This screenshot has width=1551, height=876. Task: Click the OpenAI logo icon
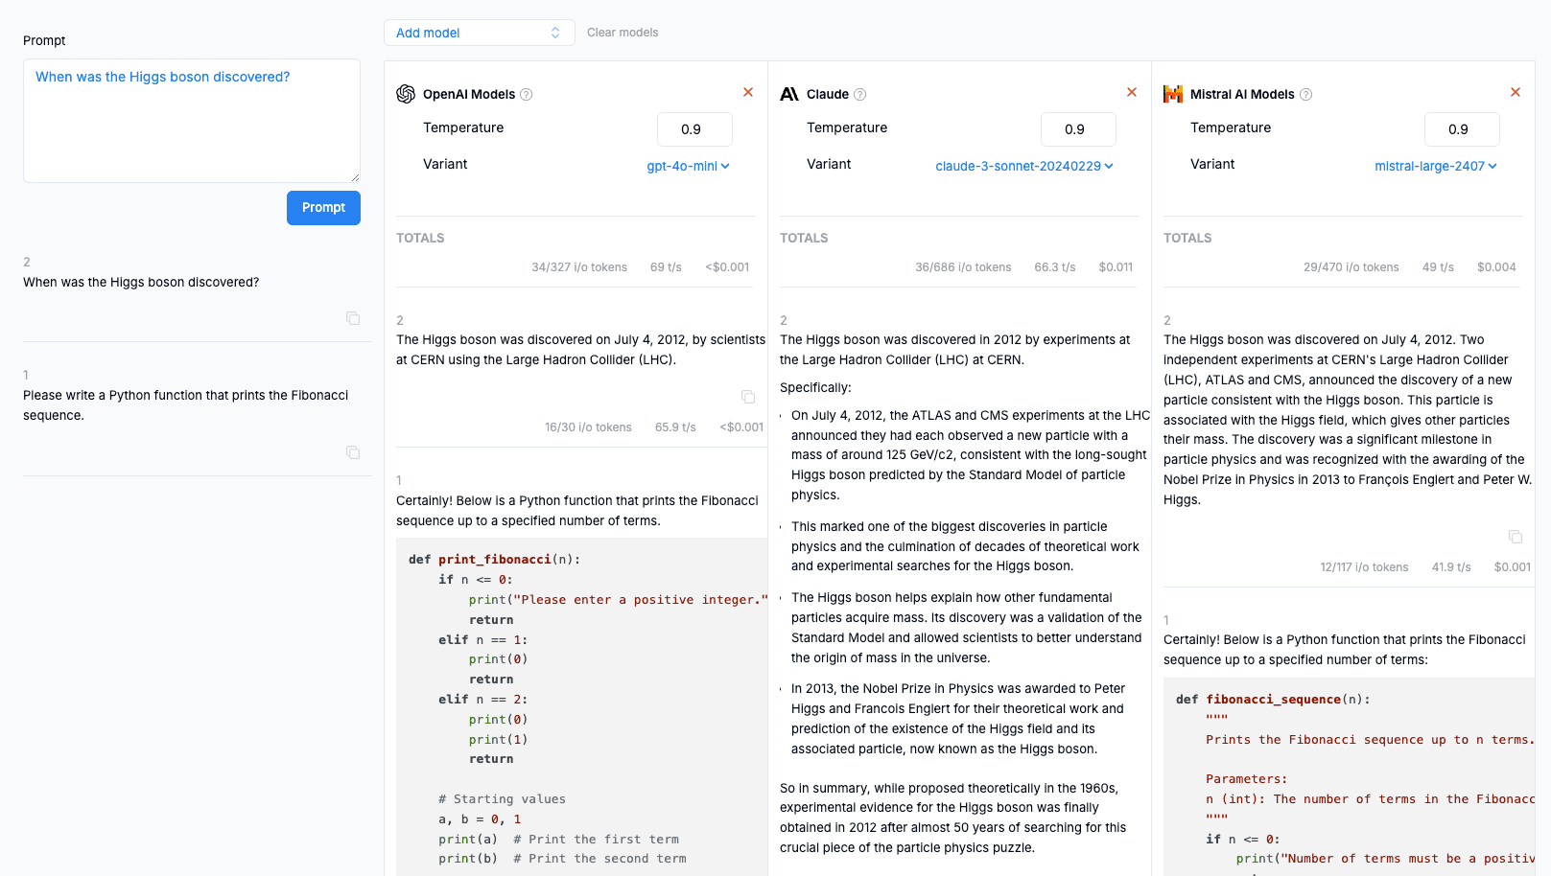point(406,94)
